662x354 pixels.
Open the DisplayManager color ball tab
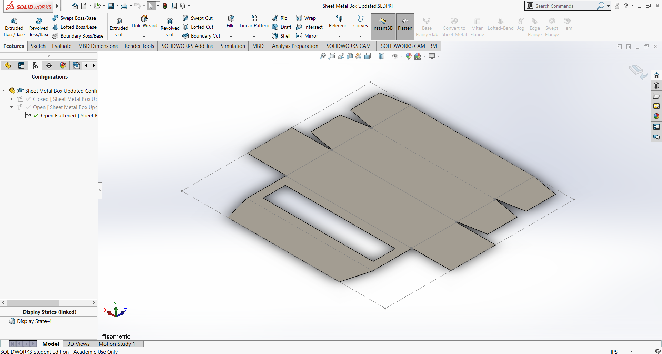point(63,65)
